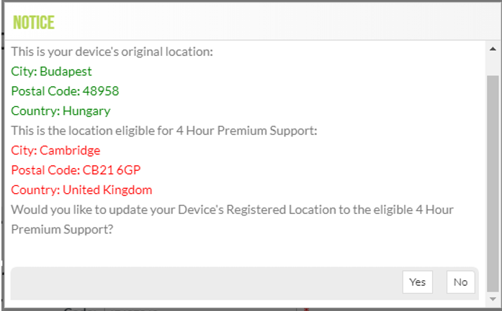Click the scrollbar up arrow
Viewport: 502px width, 311px height.
coord(493,47)
